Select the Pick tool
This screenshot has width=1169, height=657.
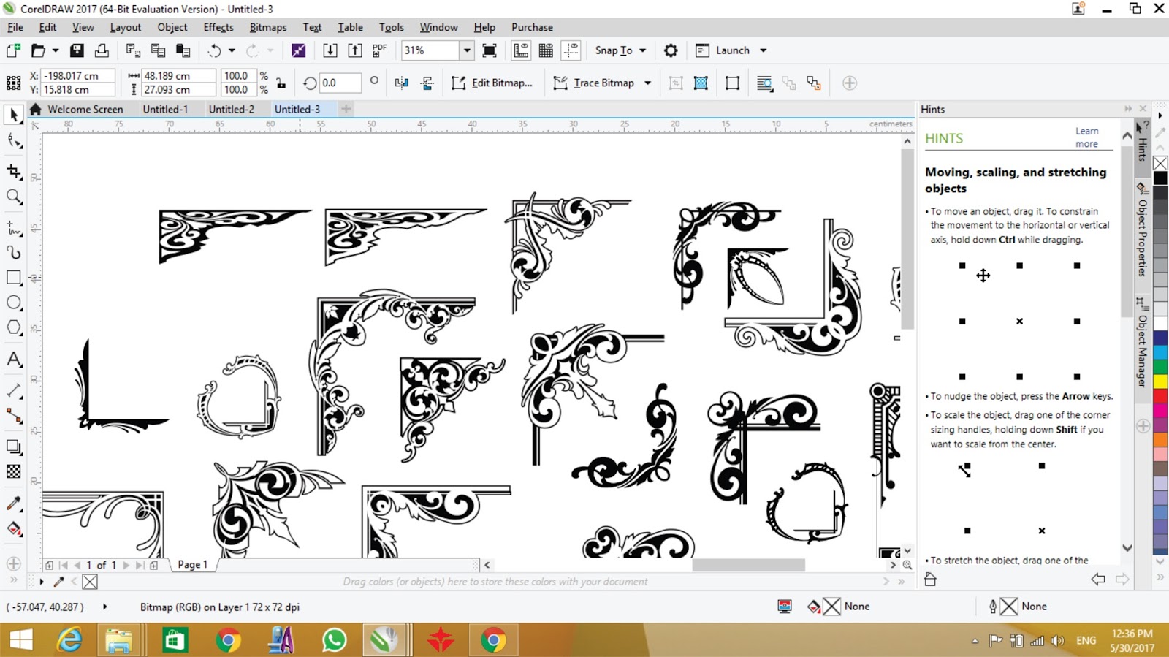coord(14,115)
